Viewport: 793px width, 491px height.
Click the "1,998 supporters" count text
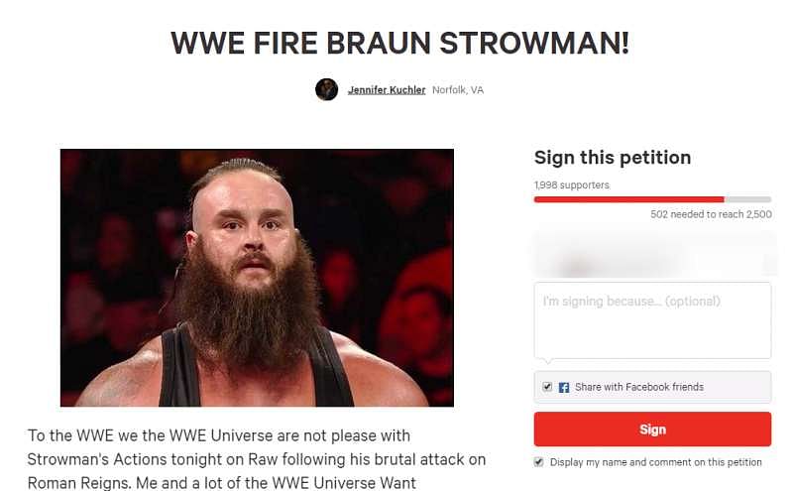572,185
